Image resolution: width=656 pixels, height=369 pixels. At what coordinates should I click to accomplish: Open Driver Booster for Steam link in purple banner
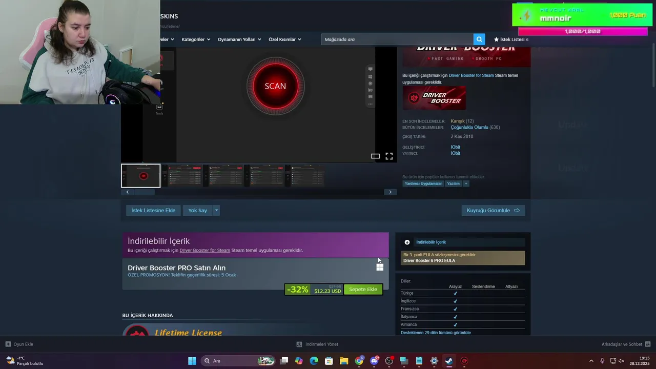pyautogui.click(x=204, y=250)
